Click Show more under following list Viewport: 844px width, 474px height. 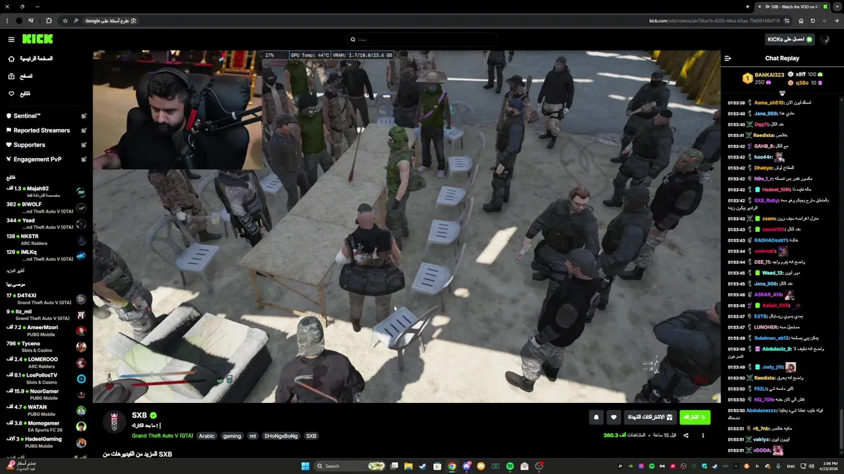[16, 271]
